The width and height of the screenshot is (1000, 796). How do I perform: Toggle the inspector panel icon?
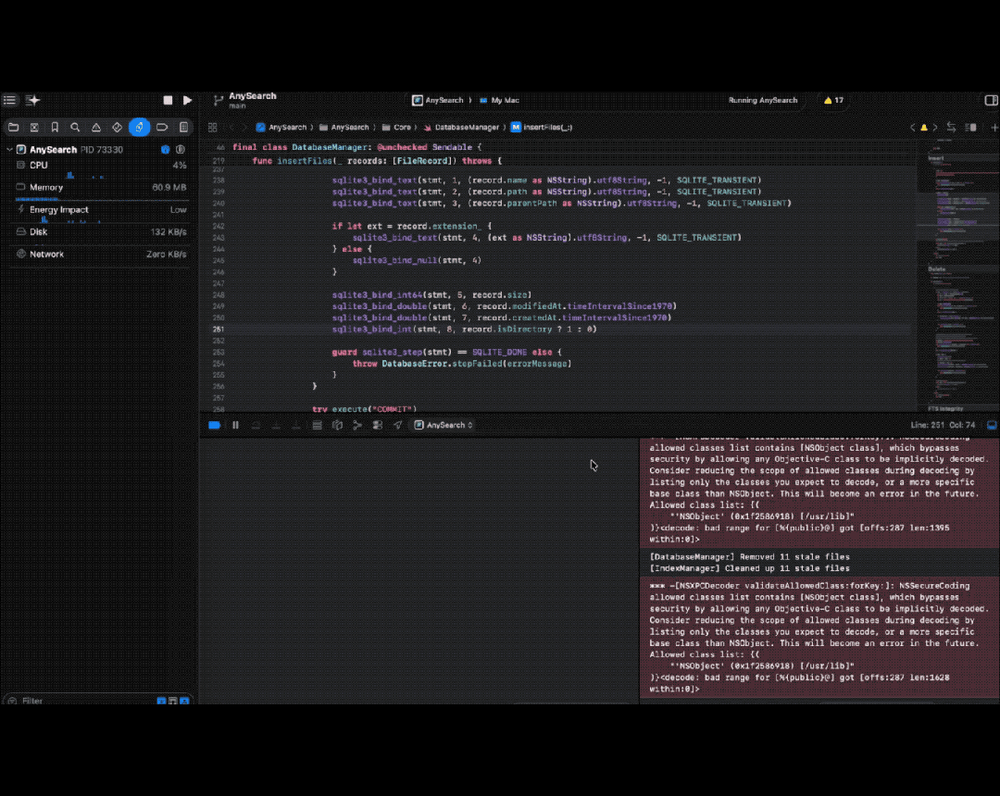click(x=991, y=101)
